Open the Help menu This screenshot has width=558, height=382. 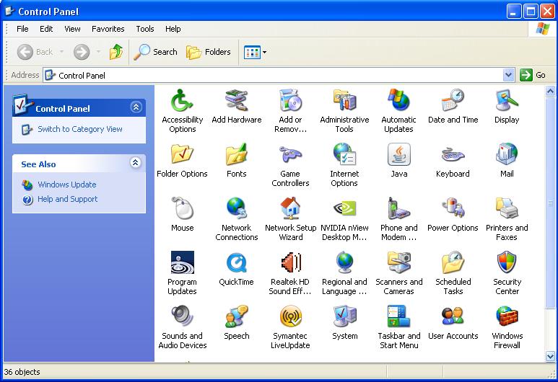click(173, 29)
